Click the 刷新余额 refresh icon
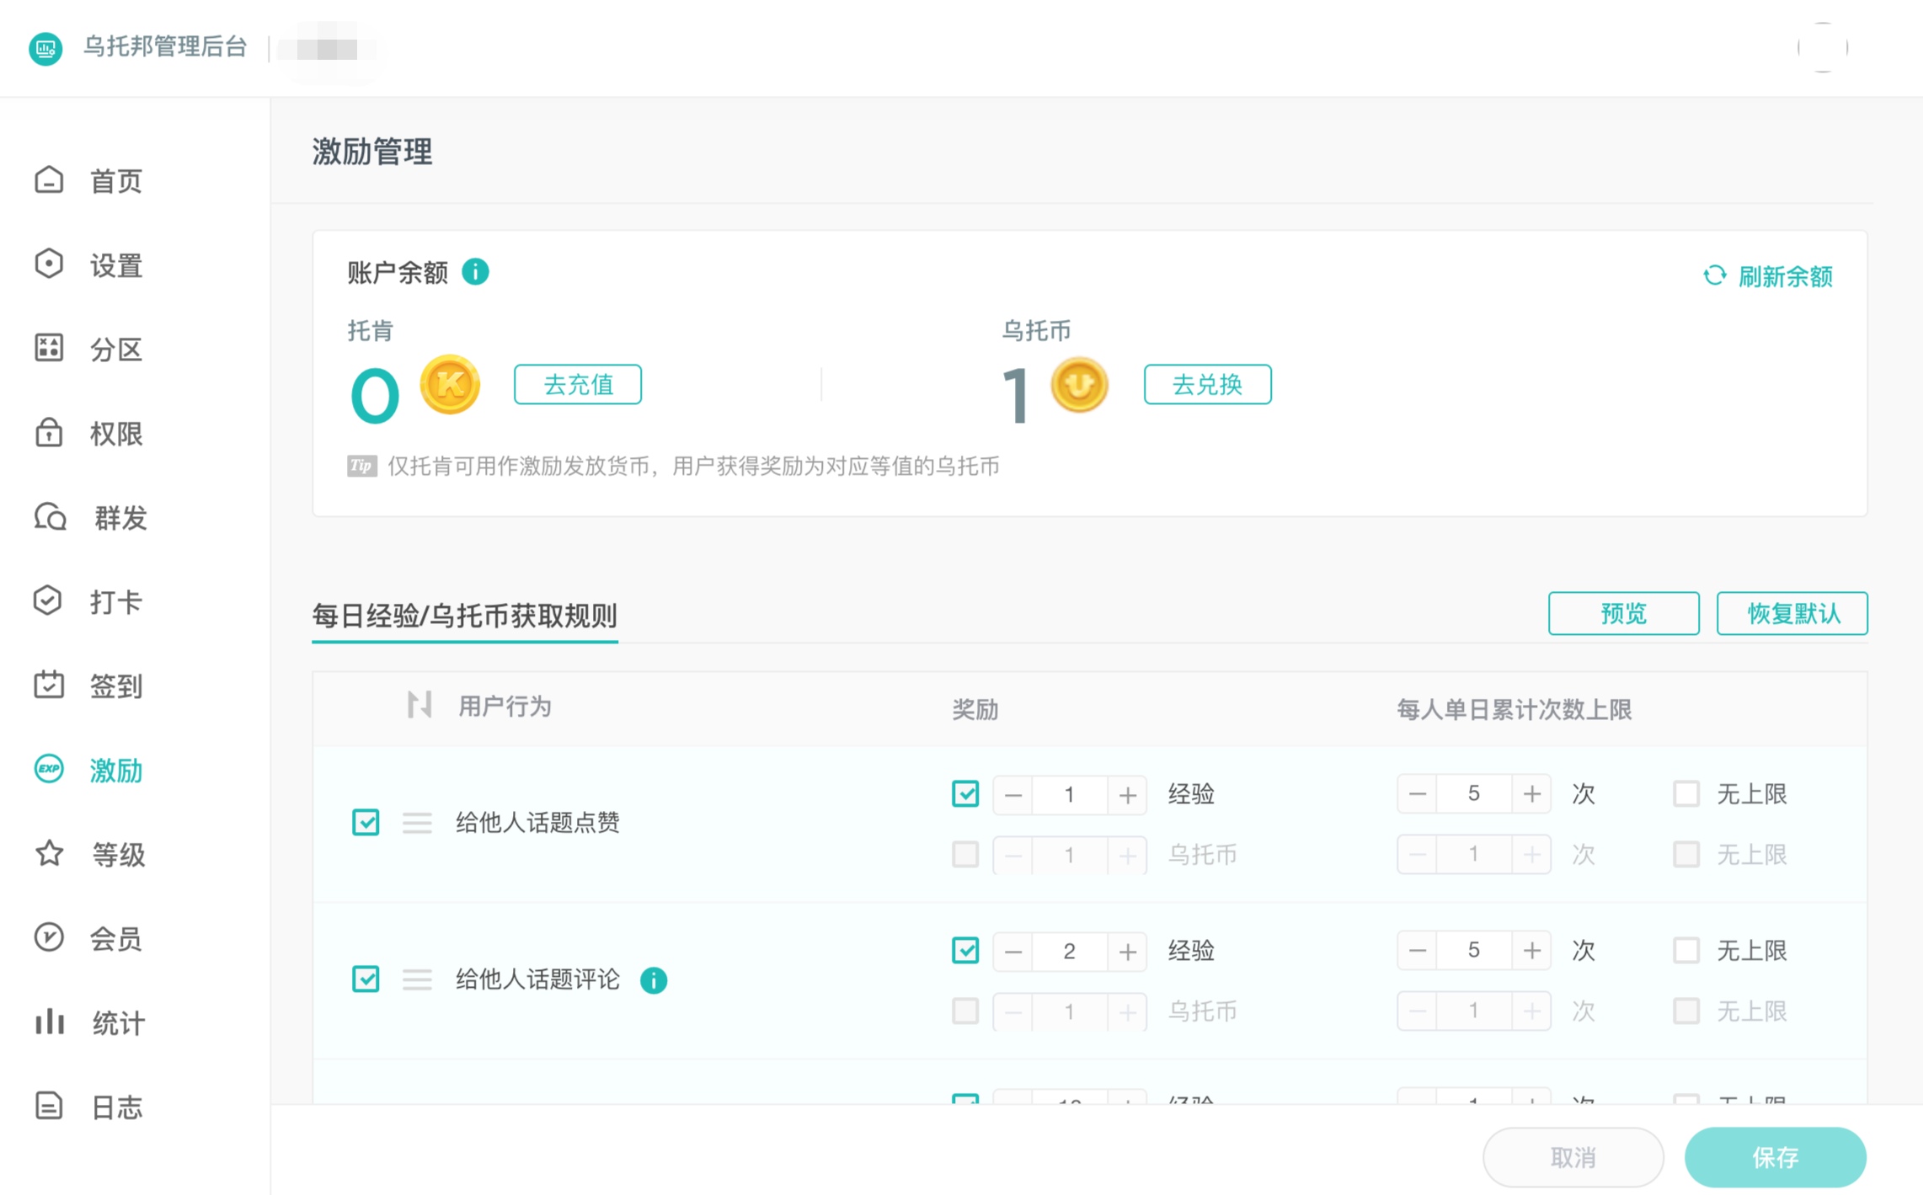Screen dimensions: 1923x1195 click(1714, 275)
